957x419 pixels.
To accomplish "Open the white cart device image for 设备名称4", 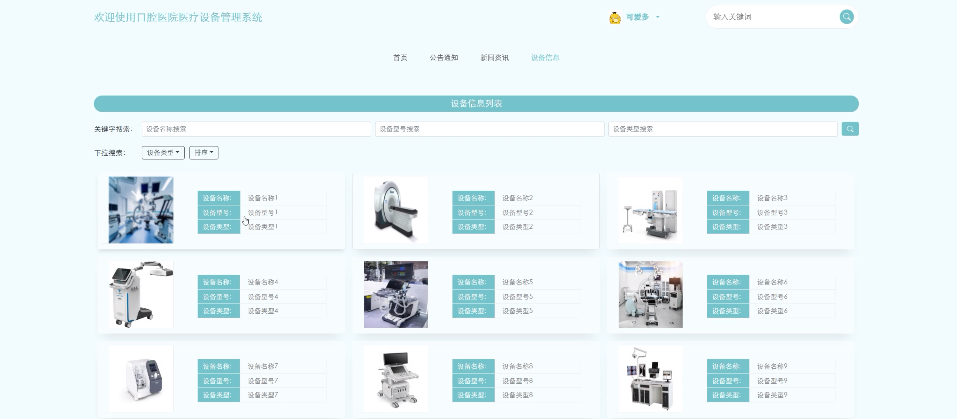I will (141, 294).
